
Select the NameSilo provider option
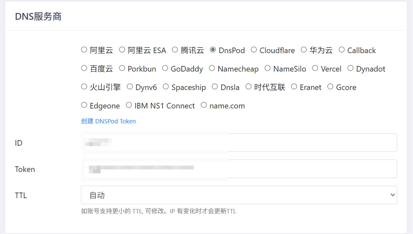268,68
